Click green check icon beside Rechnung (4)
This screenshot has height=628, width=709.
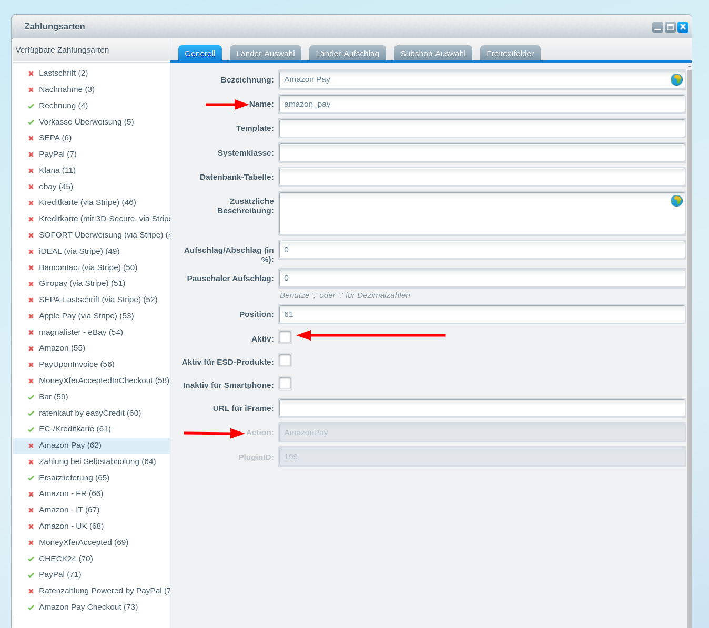pos(31,106)
